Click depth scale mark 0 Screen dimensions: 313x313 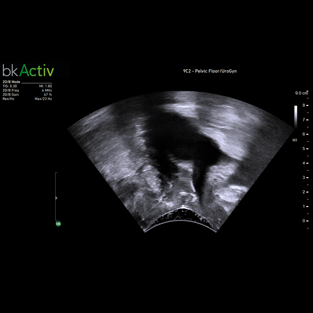(x=304, y=221)
